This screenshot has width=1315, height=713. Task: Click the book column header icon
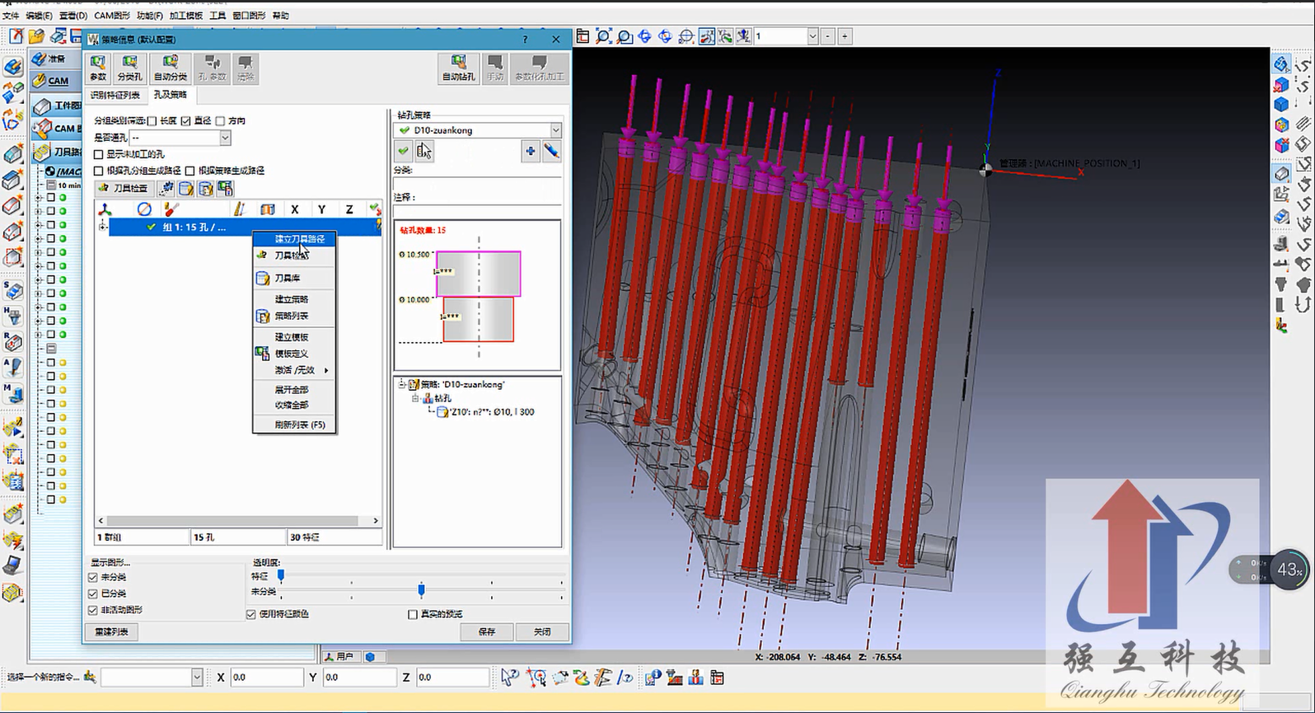[x=267, y=209]
